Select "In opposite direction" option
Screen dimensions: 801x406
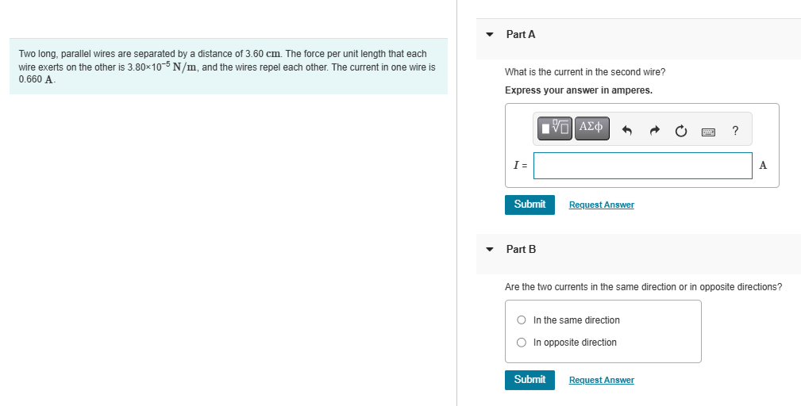521,343
